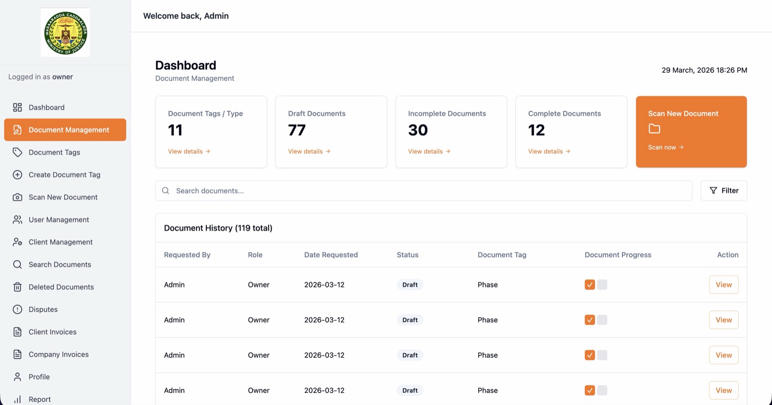Go to User Management

[65, 220]
